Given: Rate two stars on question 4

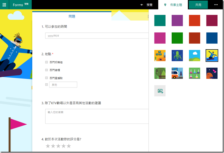Looking at the screenshot, I should (x=53, y=146).
